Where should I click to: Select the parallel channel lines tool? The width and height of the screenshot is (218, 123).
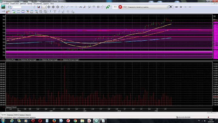click(x=103, y=7)
